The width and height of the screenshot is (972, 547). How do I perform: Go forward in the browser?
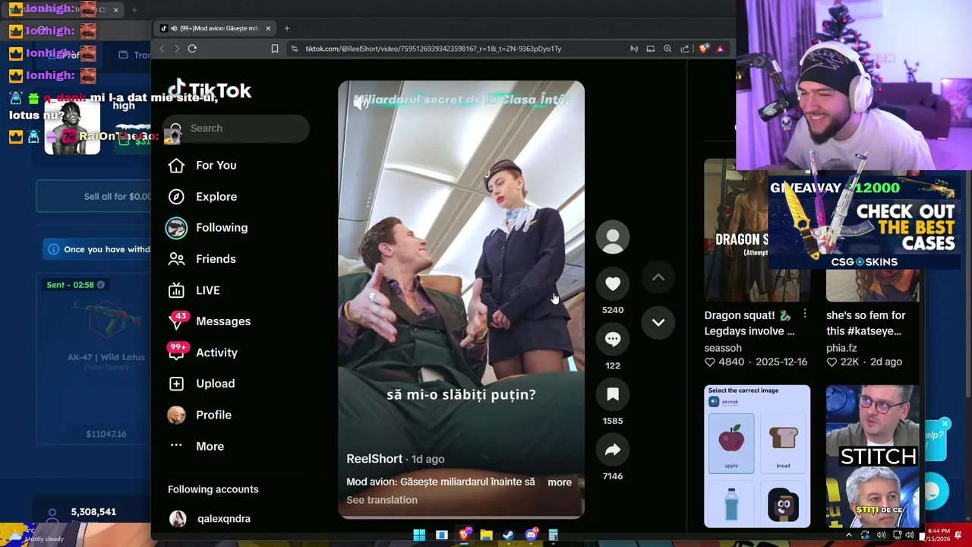pyautogui.click(x=177, y=49)
